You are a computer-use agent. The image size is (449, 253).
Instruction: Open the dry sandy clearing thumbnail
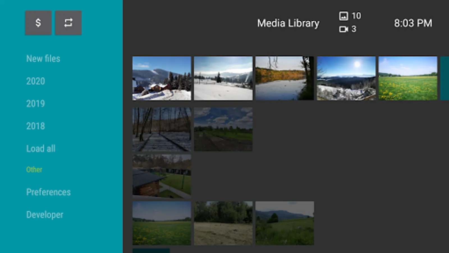click(x=223, y=223)
